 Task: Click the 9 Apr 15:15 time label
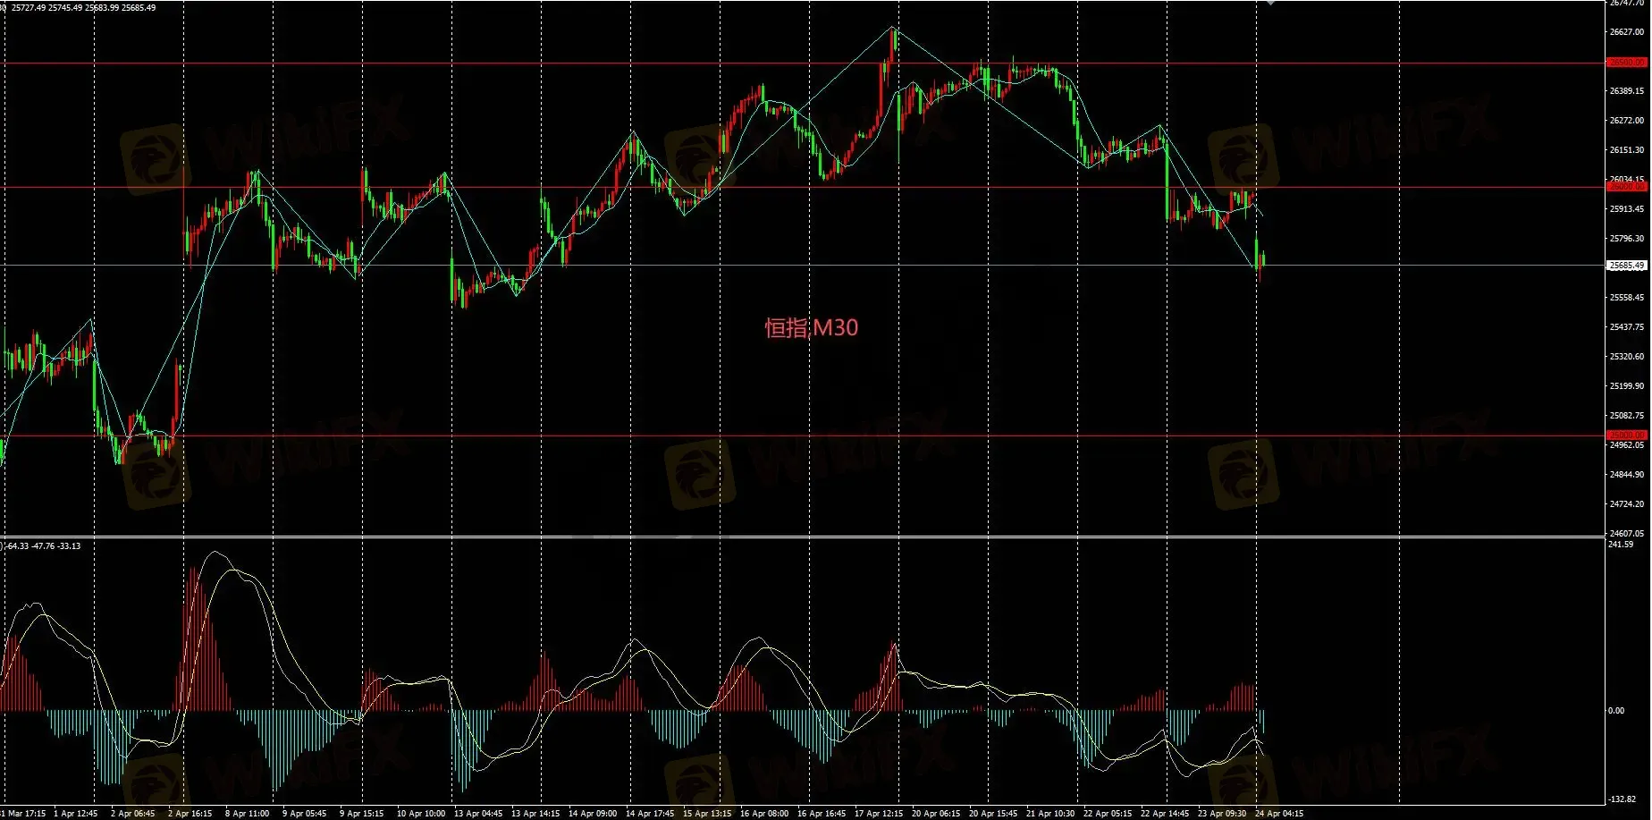click(362, 814)
